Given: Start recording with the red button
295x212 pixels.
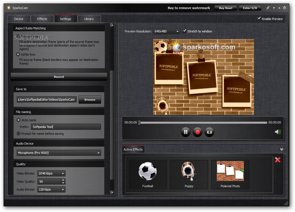Looking at the screenshot, I should click(197, 132).
